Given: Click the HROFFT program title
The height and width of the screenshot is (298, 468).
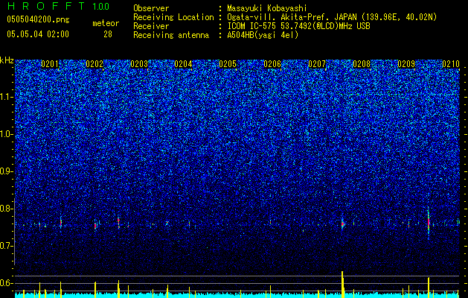Looking at the screenshot, I should (x=47, y=6).
